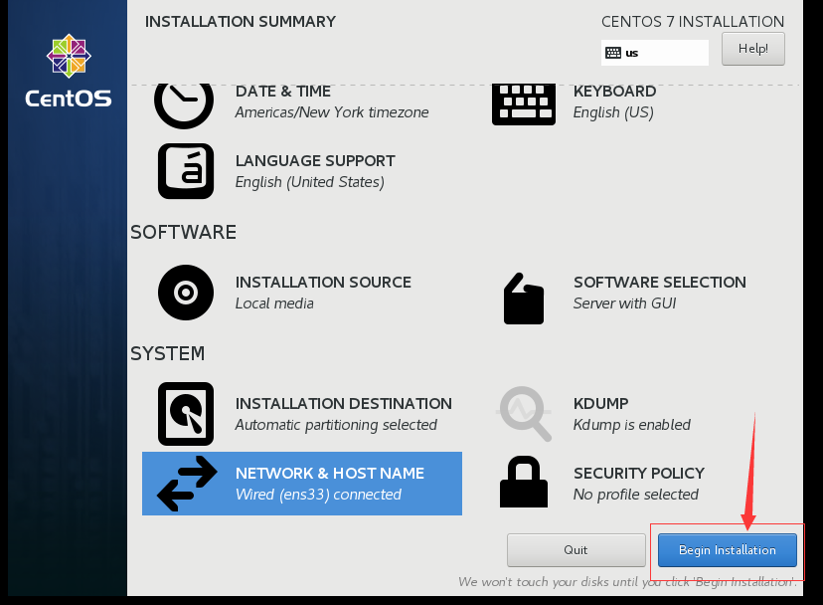
Task: Select NETWORK & HOST NAME label
Action: pos(330,474)
